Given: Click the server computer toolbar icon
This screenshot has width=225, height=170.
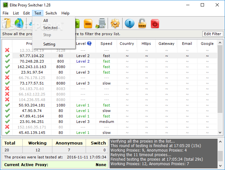Looking at the screenshot, I should point(101,23).
